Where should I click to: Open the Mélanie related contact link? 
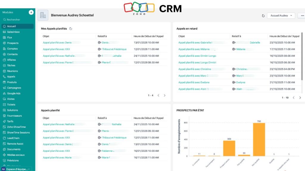241,49
